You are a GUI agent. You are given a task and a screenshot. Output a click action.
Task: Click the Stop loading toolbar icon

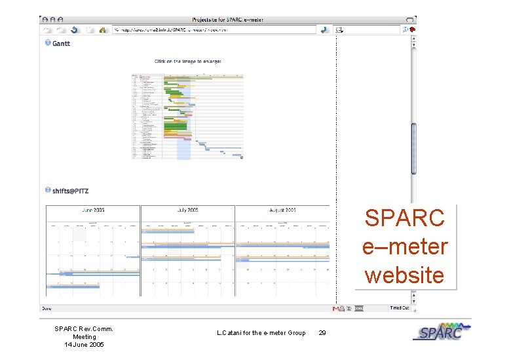pyautogui.click(x=89, y=30)
